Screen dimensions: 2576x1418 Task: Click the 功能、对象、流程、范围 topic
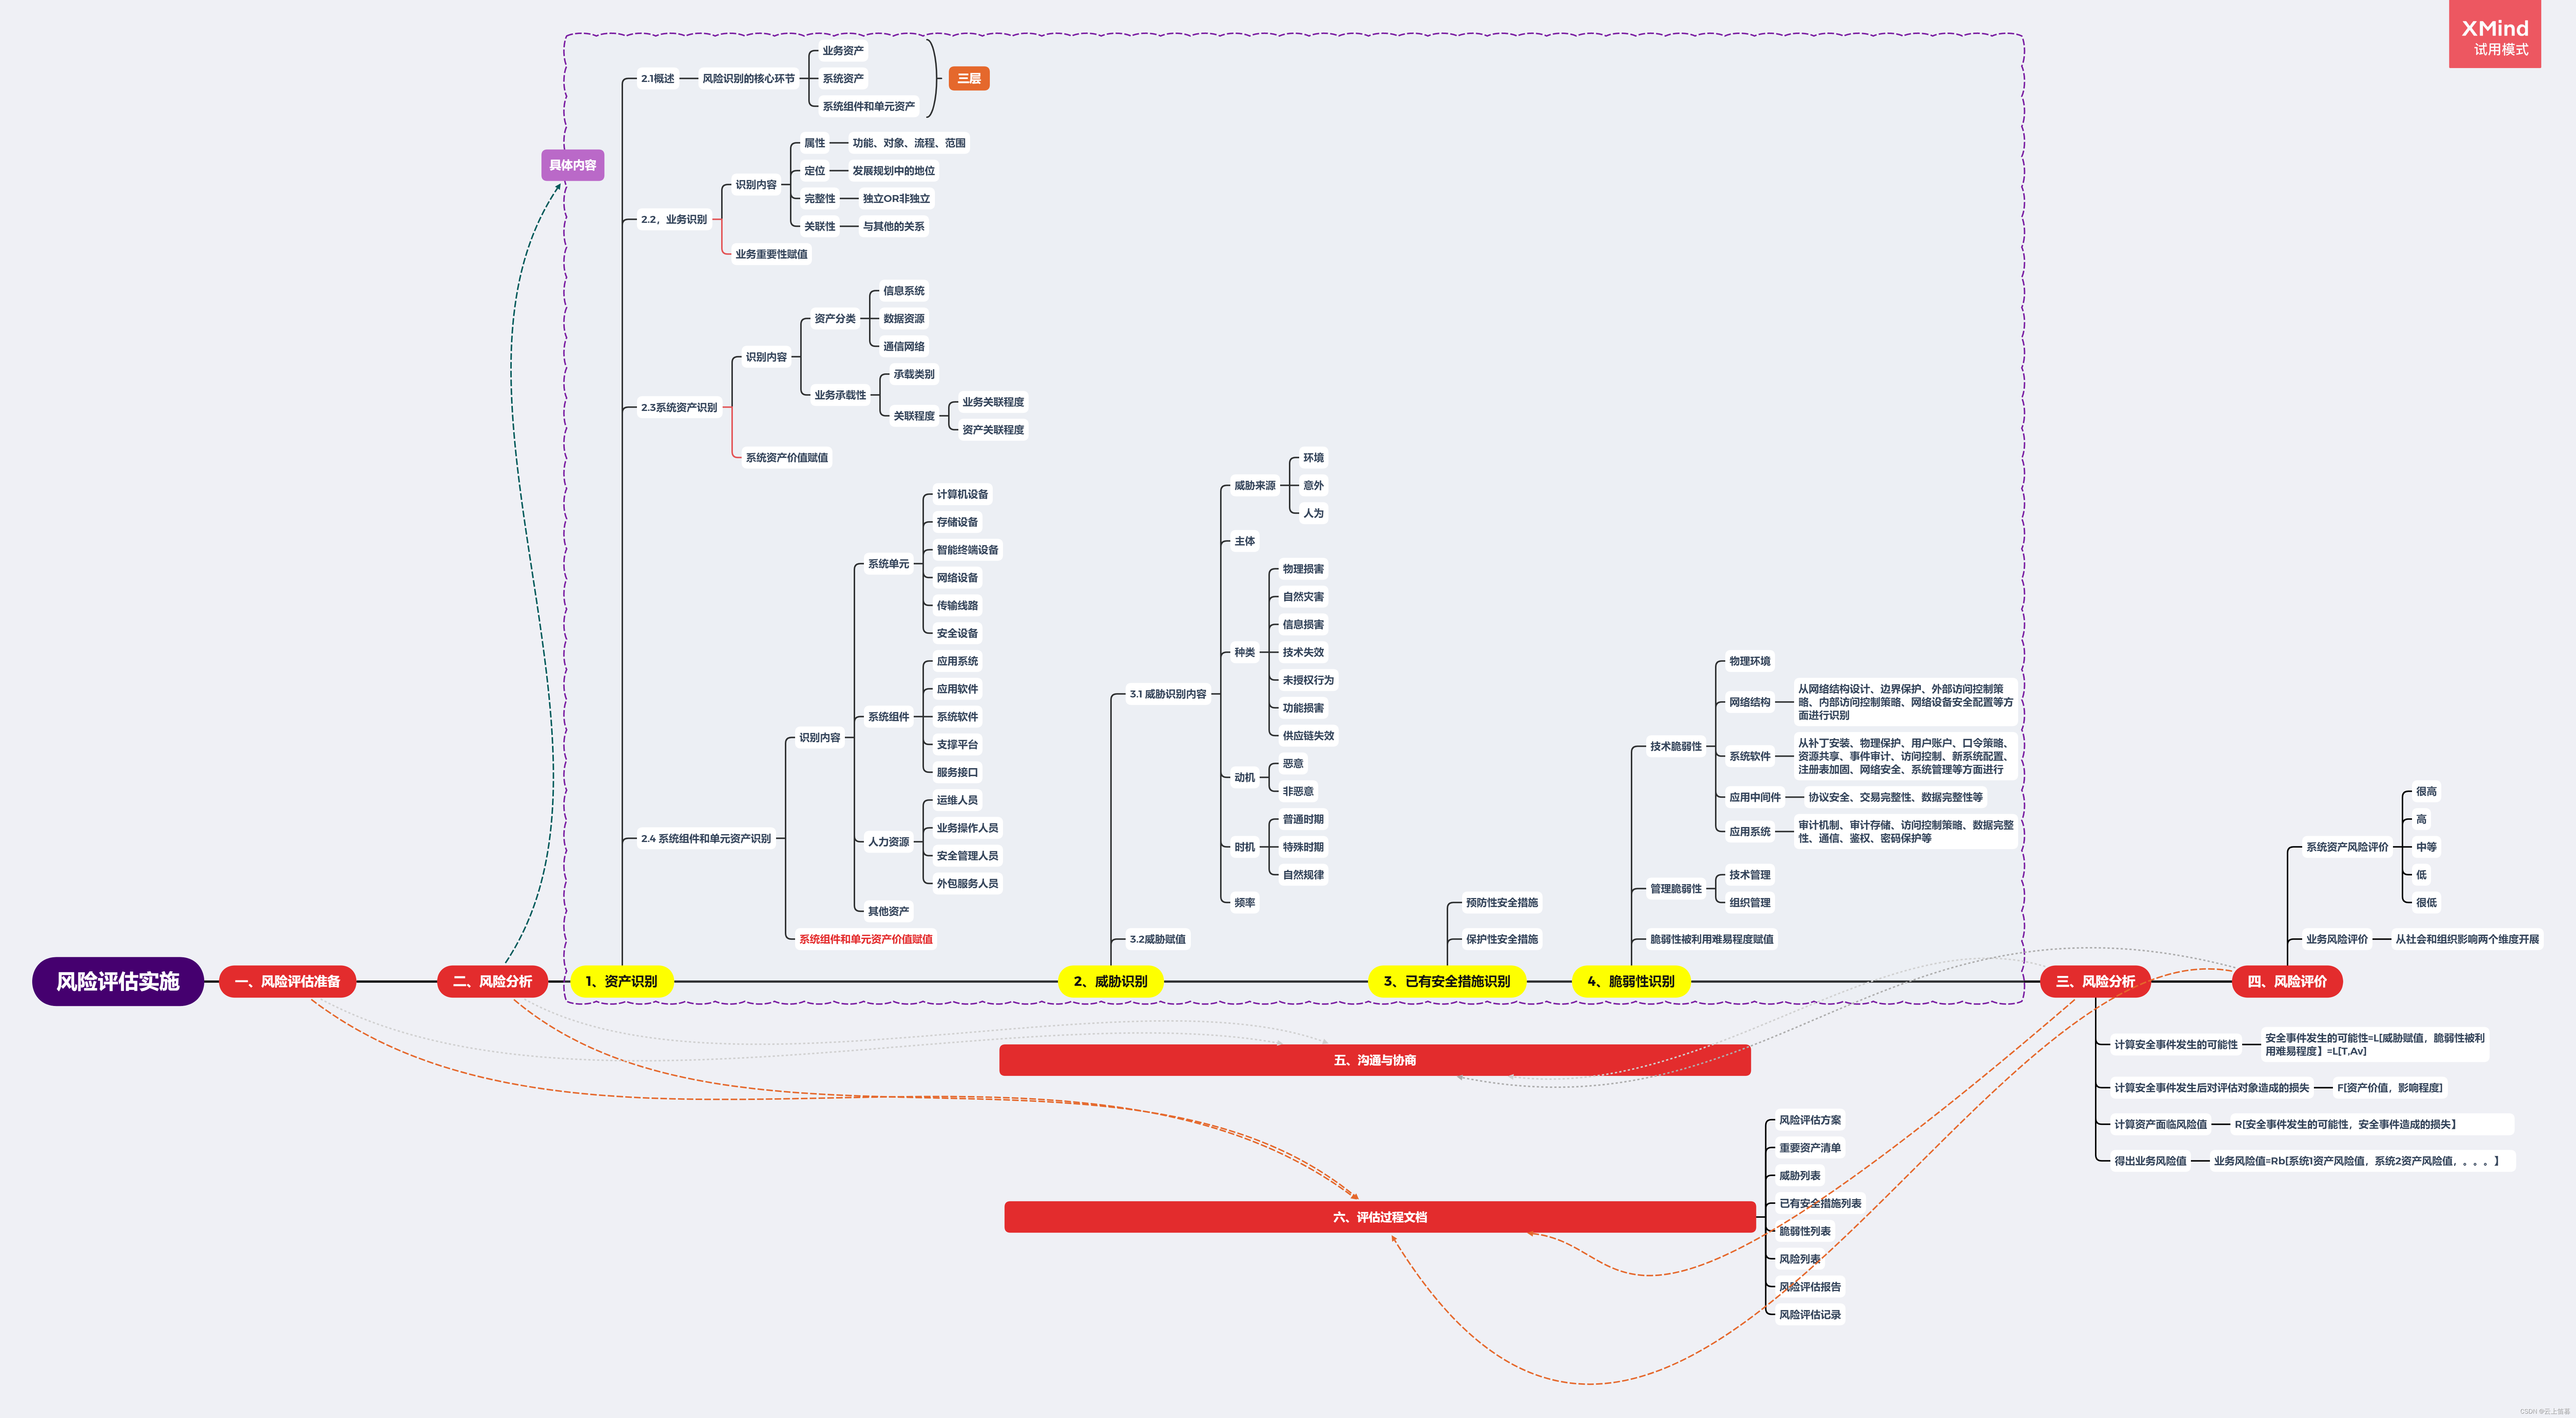coord(909,143)
